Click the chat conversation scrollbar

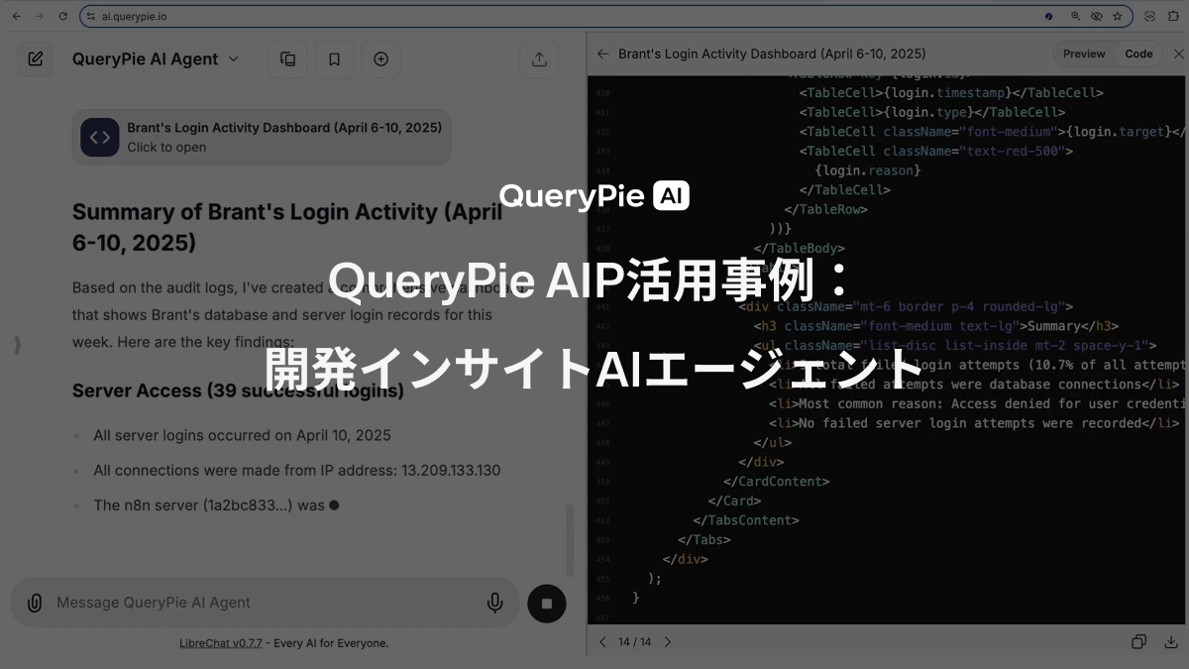[570, 540]
